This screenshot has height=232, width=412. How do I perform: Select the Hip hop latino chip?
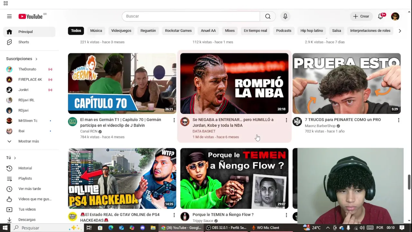pyautogui.click(x=312, y=31)
